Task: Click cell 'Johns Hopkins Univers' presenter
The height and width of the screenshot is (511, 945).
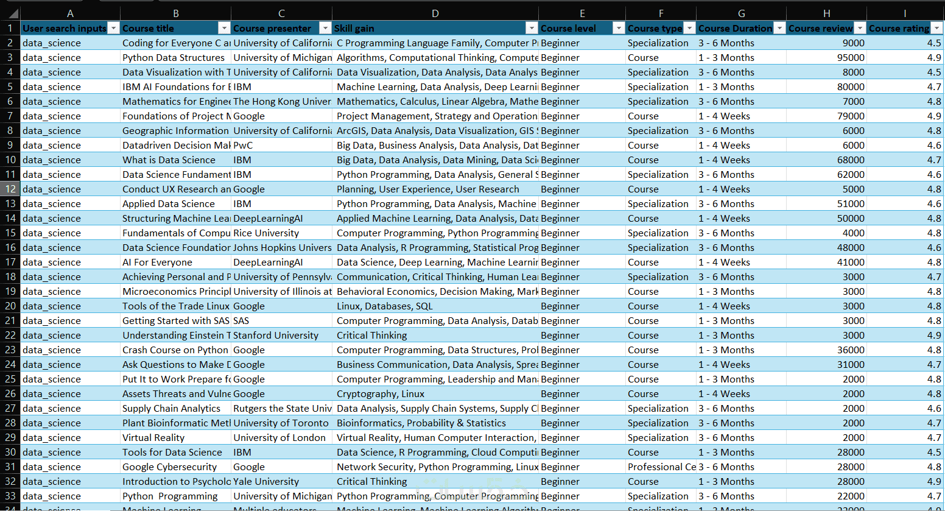Action: point(281,247)
